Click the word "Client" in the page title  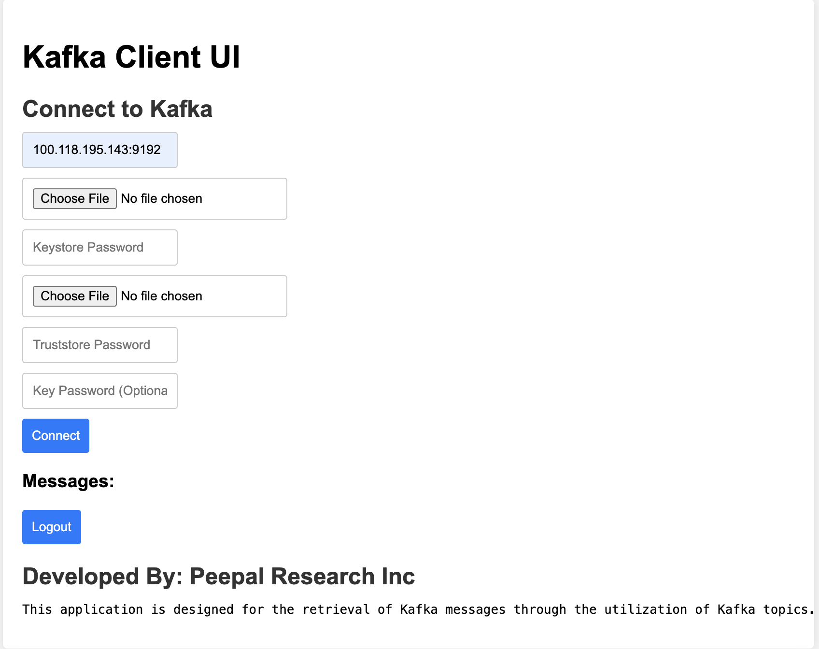point(157,57)
